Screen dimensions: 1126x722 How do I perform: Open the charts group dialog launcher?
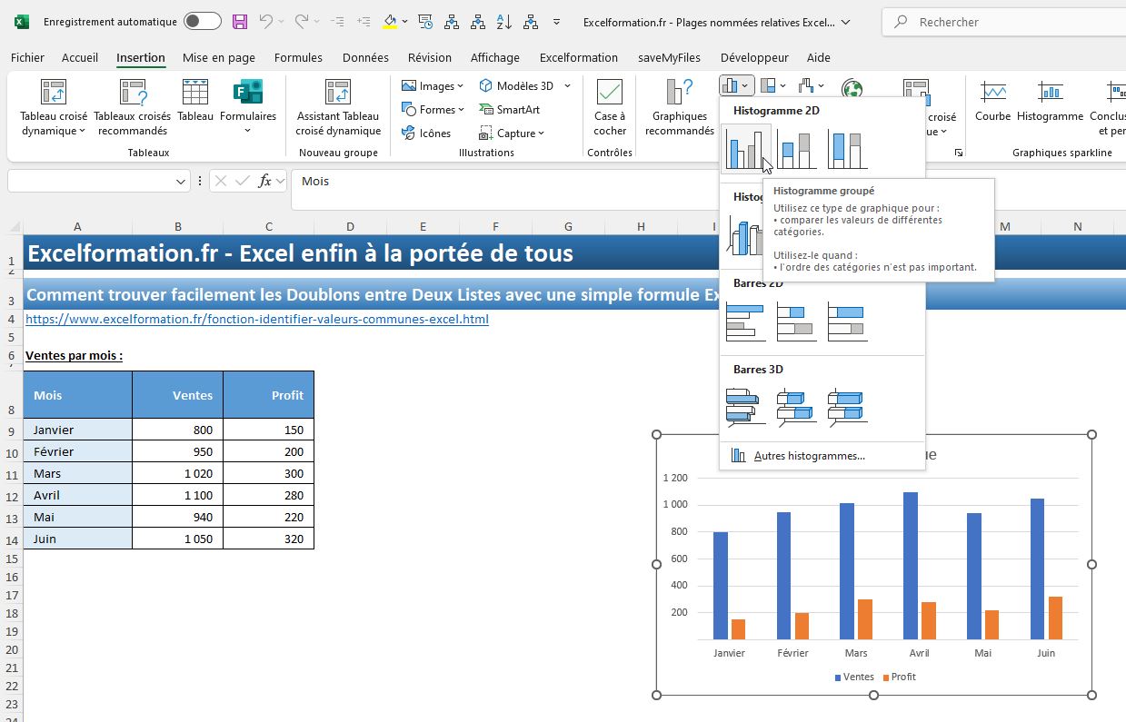point(959,153)
